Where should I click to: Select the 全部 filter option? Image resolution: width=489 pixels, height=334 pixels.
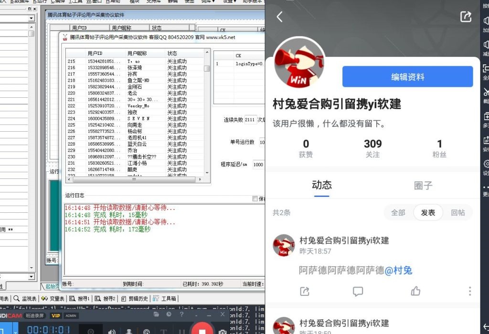(x=398, y=213)
